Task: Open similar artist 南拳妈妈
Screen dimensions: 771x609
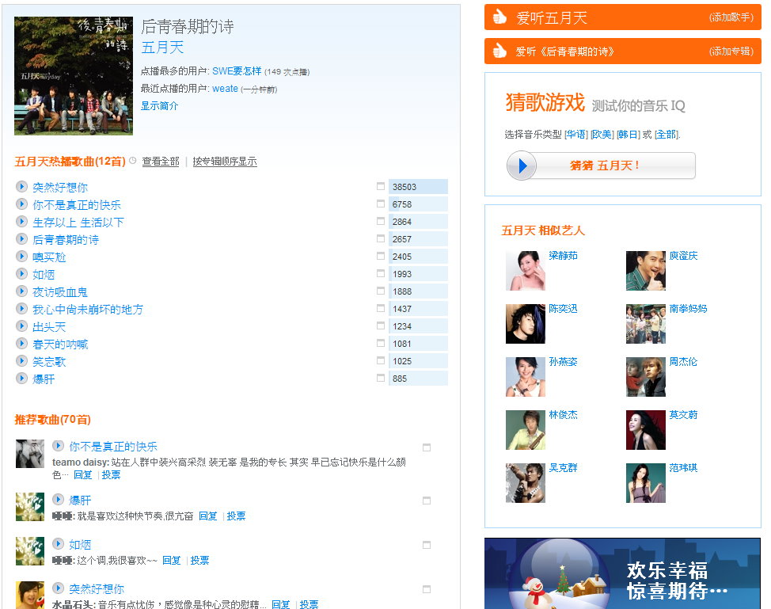Action: (688, 308)
